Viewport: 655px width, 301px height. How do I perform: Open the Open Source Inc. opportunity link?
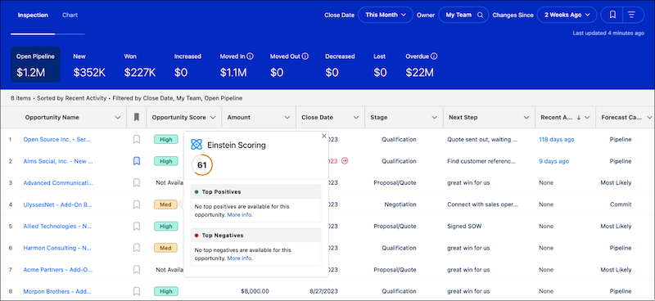tap(56, 139)
